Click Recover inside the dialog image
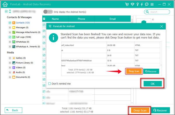 coord(151,71)
